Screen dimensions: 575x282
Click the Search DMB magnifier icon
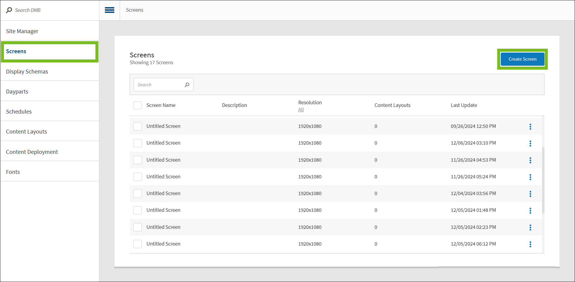(x=9, y=10)
